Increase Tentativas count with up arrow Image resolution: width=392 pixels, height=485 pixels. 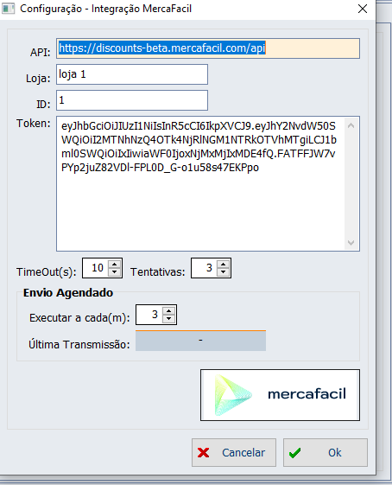[224, 265]
